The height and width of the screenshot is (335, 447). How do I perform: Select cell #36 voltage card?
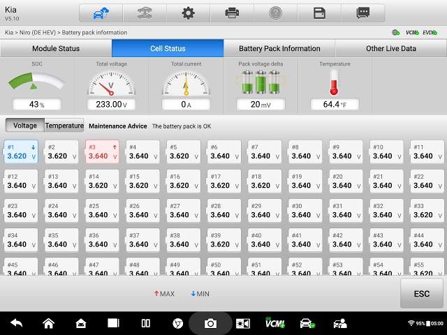point(102,240)
